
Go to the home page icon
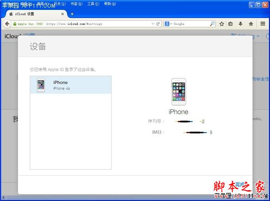[251, 24]
